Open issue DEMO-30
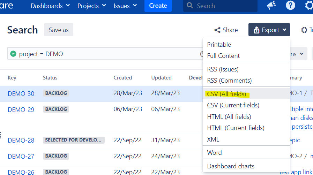Screen dimensions: 313x175 point(21,94)
